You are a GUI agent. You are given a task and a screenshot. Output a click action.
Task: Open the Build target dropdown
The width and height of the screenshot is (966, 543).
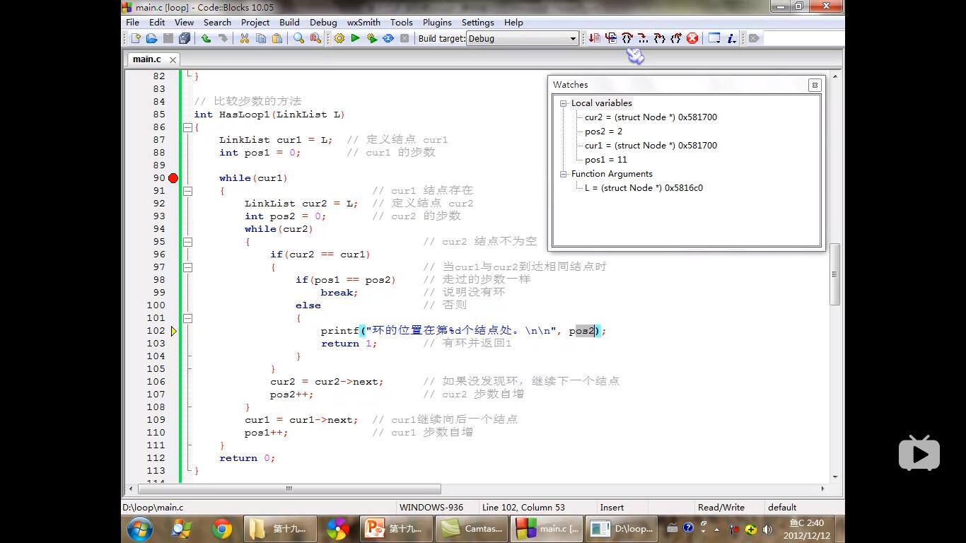(573, 39)
